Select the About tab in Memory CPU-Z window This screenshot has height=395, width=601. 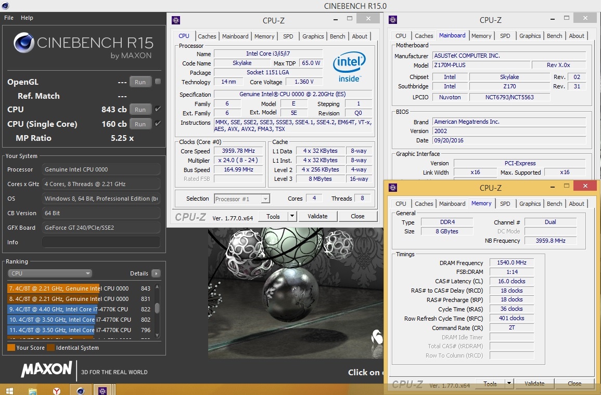click(x=577, y=204)
